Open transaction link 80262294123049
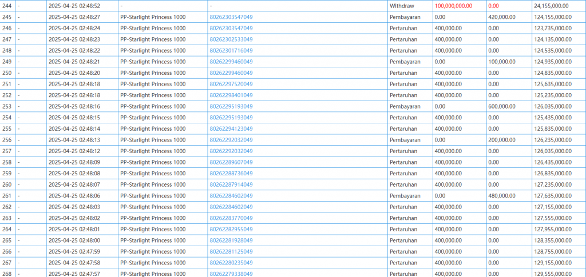The height and width of the screenshot is (277, 586). (x=231, y=129)
